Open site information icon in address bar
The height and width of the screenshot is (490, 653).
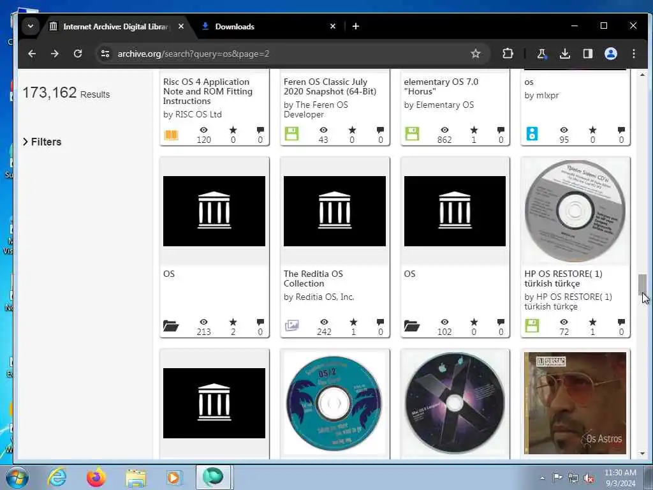105,54
